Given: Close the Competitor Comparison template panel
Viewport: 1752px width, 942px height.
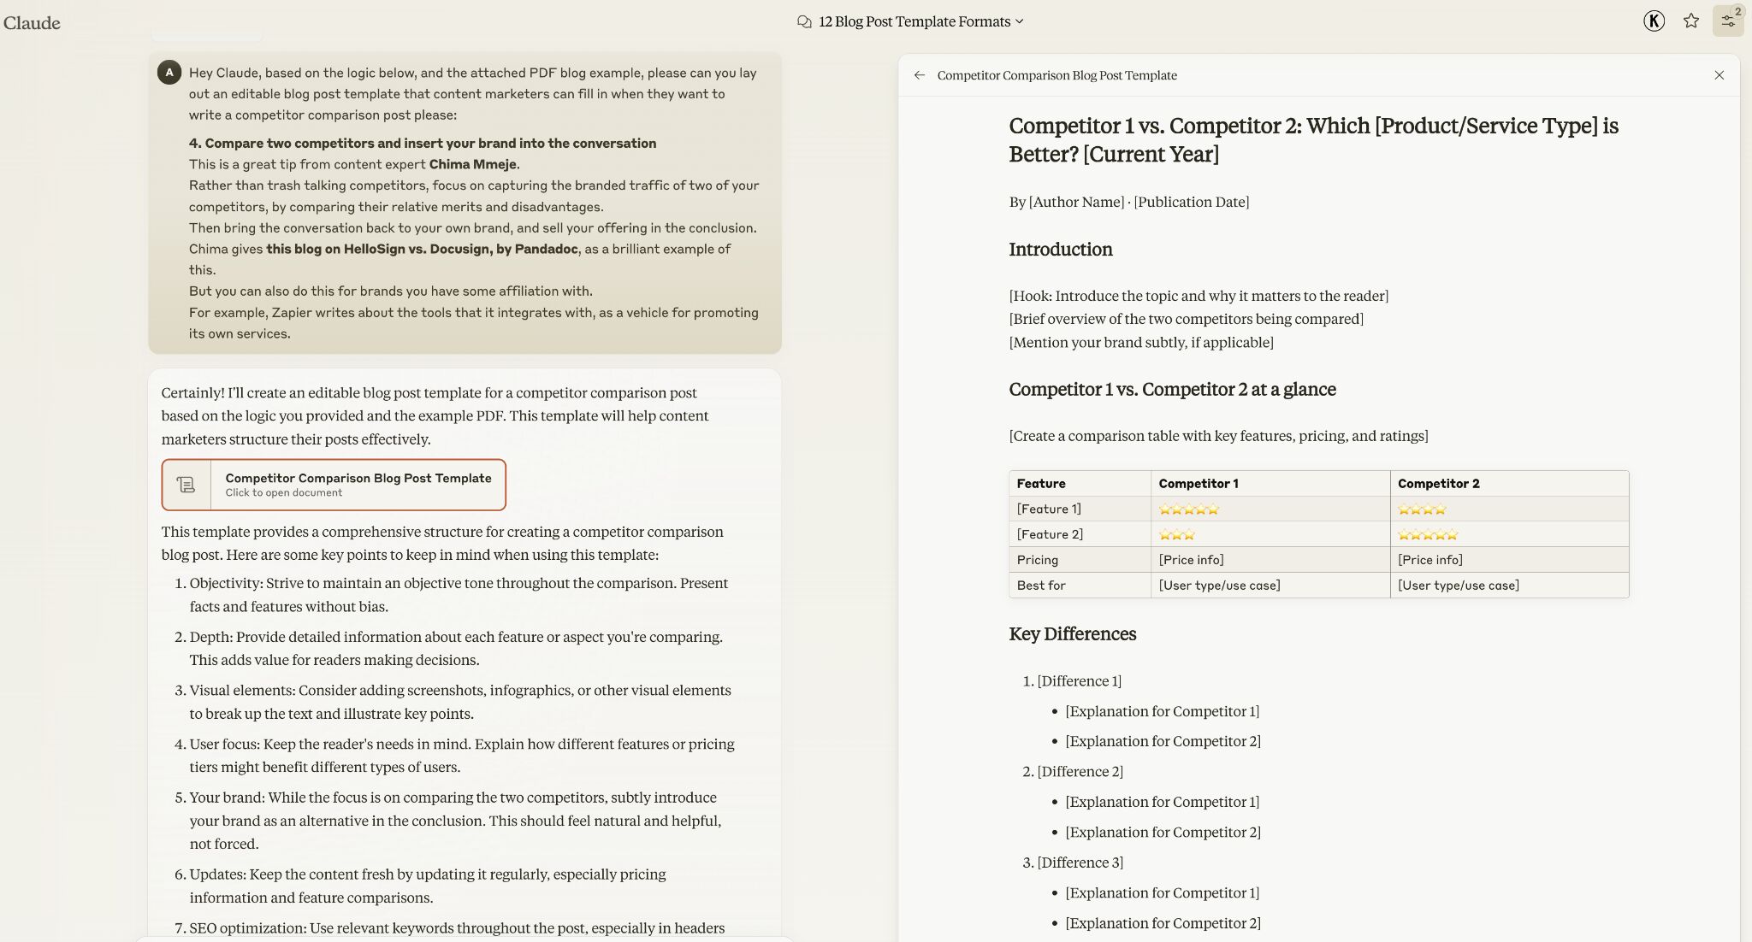Looking at the screenshot, I should tap(1719, 75).
